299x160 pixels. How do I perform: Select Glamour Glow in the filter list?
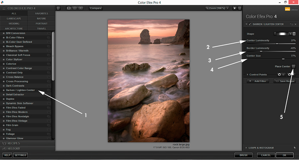click(15, 138)
